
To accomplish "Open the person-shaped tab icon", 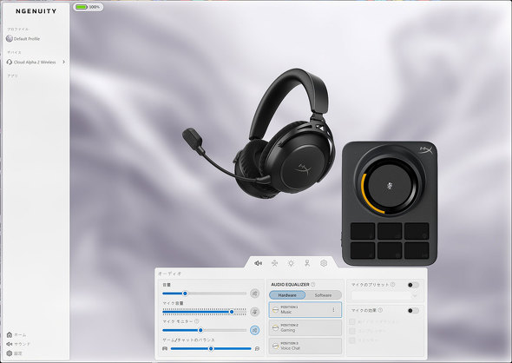I will pyautogui.click(x=307, y=263).
